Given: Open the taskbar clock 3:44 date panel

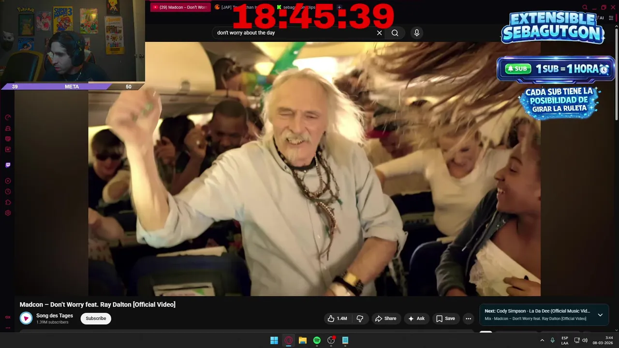Looking at the screenshot, I should point(604,340).
